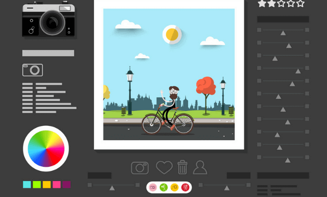Viewport: 327px width, 197px height.
Task: Click the bottommost slider handle in the right panel
Action: (x=288, y=160)
